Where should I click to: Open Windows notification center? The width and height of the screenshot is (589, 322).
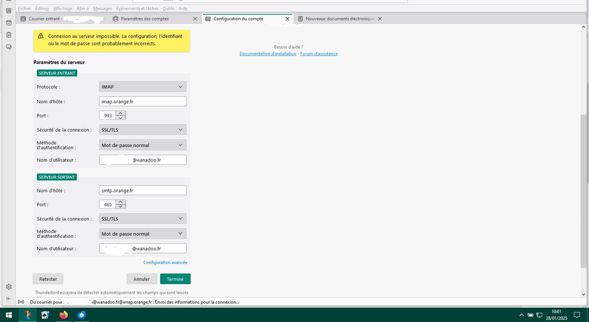pyautogui.click(x=577, y=315)
